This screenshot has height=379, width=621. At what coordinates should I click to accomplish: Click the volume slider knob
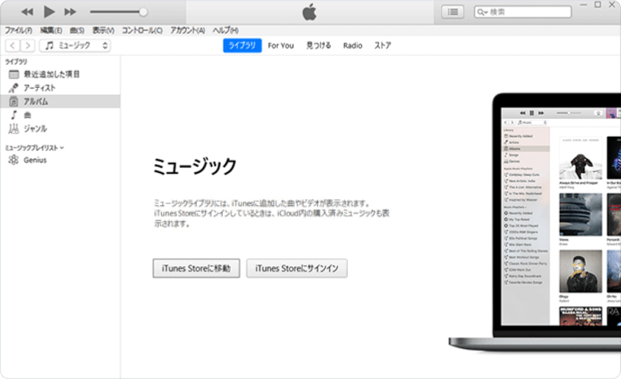[x=143, y=12]
